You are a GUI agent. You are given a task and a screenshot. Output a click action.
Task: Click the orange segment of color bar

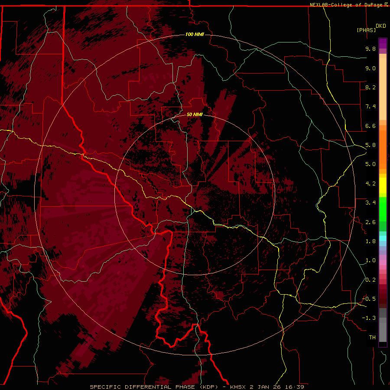[x=383, y=149]
